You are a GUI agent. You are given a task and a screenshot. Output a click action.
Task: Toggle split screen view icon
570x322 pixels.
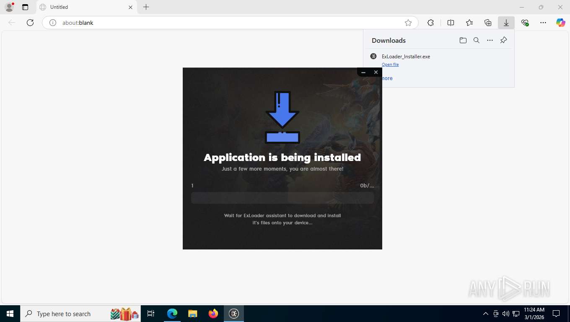[451, 23]
